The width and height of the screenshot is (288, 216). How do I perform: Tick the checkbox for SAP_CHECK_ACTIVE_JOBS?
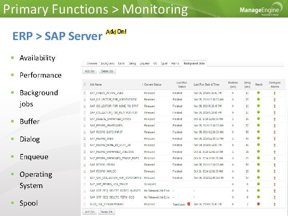tap(85, 93)
